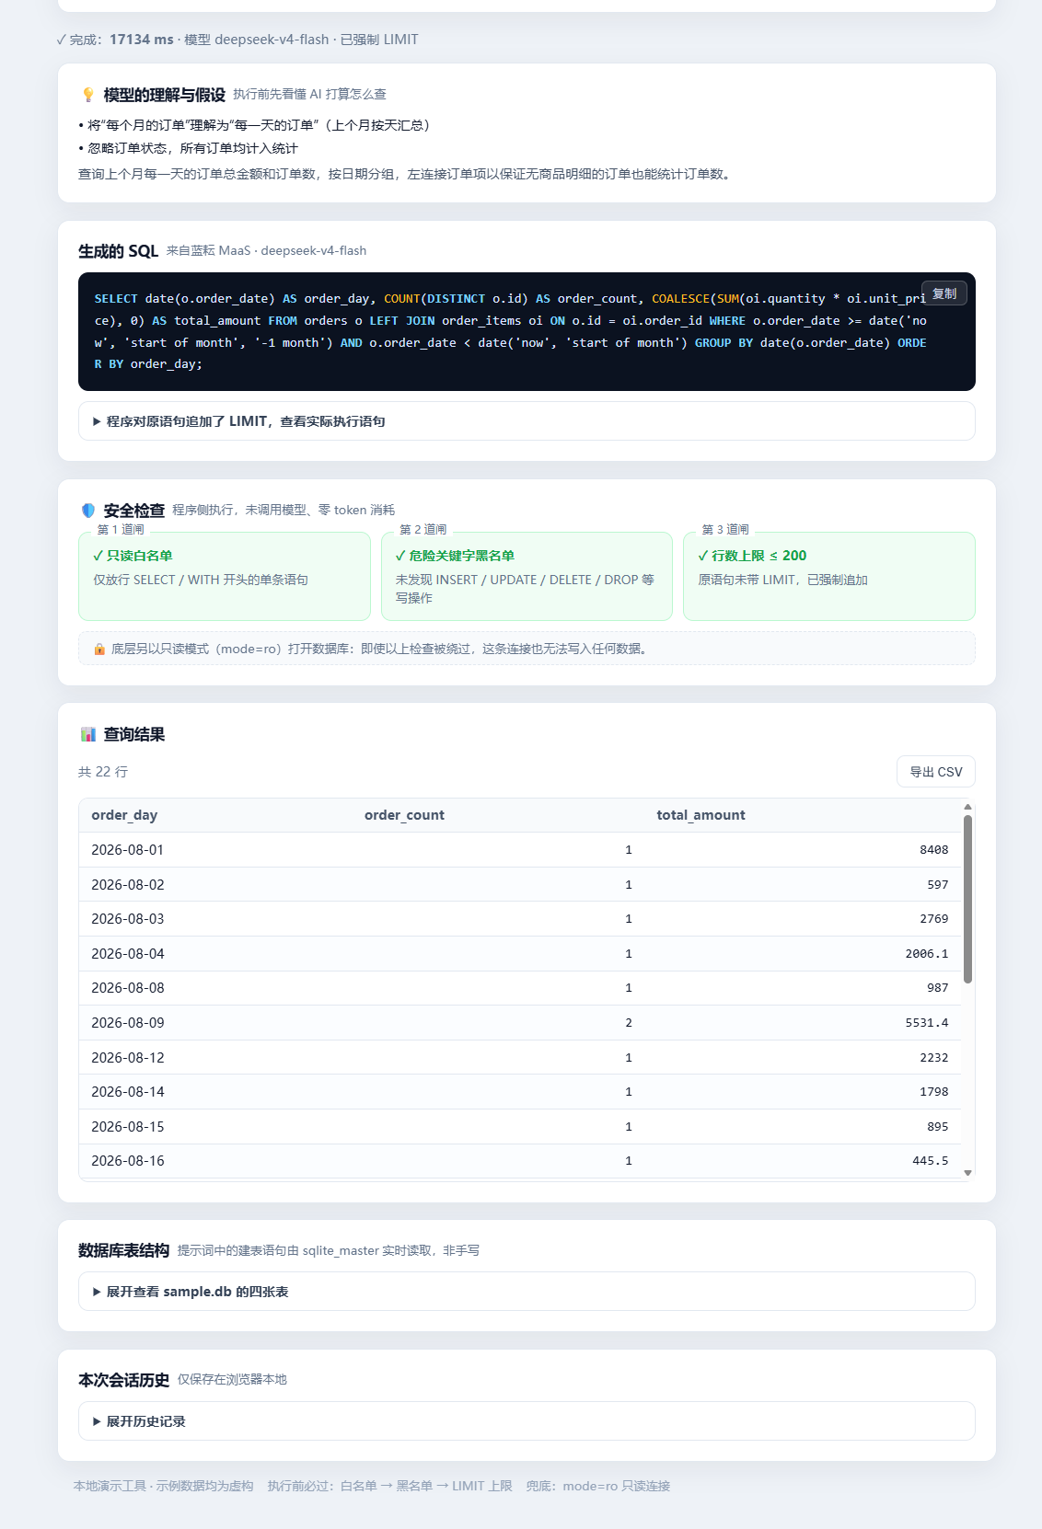Click the results table scroll-down arrow
Screen dimensions: 1042x1529
tap(967, 1173)
